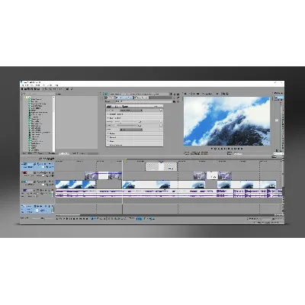This screenshot has height=305, width=305.
Task: Select the third plug-in button in FX chain
Action: pos(141,98)
